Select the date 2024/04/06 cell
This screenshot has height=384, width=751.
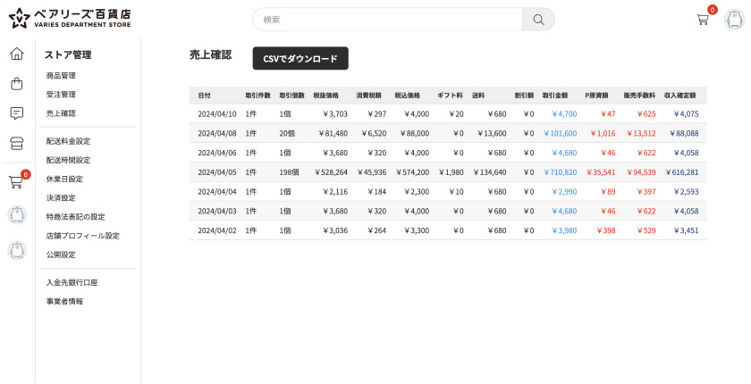pos(217,153)
